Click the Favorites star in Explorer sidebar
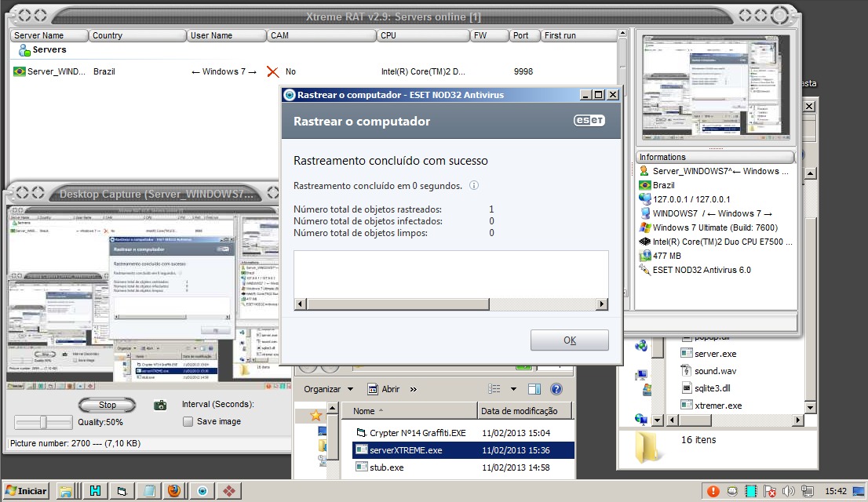The height and width of the screenshot is (502, 868). click(316, 415)
